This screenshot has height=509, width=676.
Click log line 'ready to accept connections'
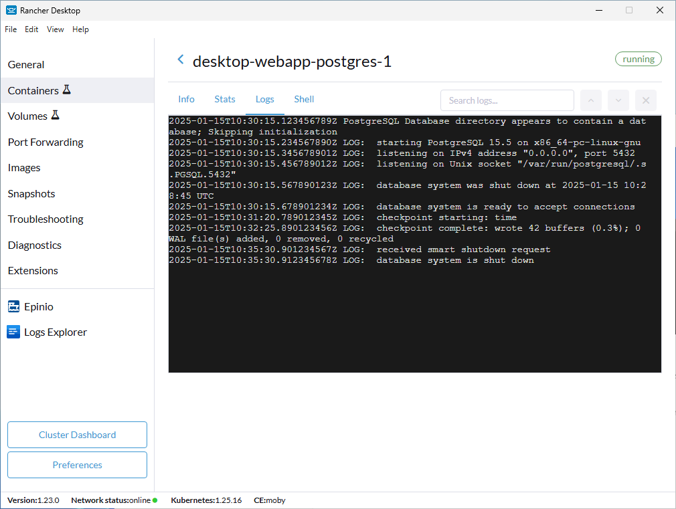click(x=402, y=207)
